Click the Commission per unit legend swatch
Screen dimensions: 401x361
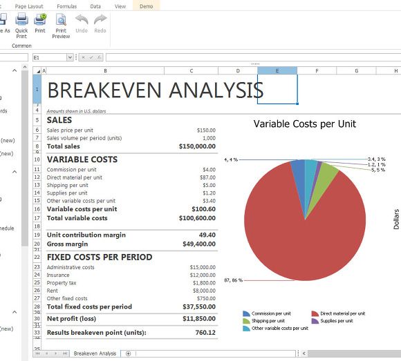(246, 313)
